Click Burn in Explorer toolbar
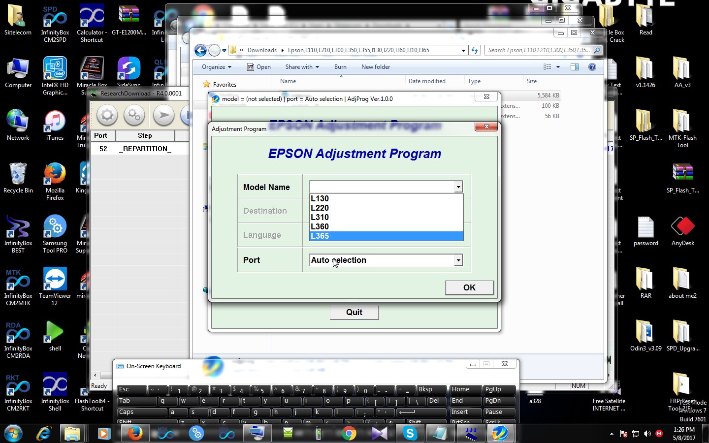709x443 pixels. click(x=340, y=67)
